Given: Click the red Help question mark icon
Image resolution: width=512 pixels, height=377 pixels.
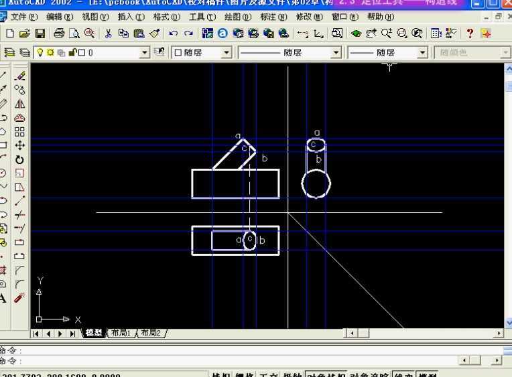Looking at the screenshot, I should (x=470, y=33).
